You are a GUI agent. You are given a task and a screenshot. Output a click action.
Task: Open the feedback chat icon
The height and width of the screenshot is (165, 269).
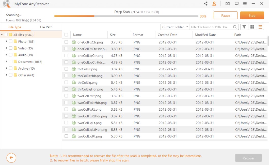click(x=236, y=4)
